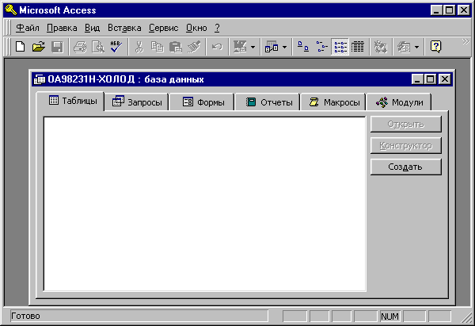Maximize the database window
475x326 pixels.
(430, 79)
